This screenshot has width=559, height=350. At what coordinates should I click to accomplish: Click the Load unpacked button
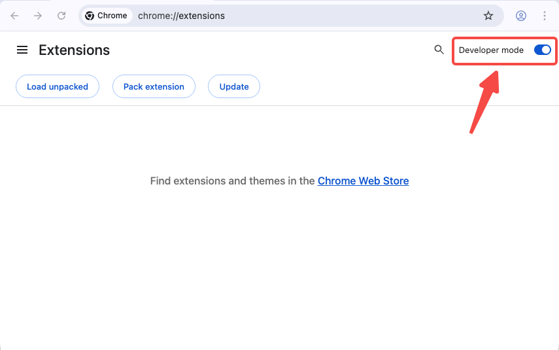[x=57, y=86]
